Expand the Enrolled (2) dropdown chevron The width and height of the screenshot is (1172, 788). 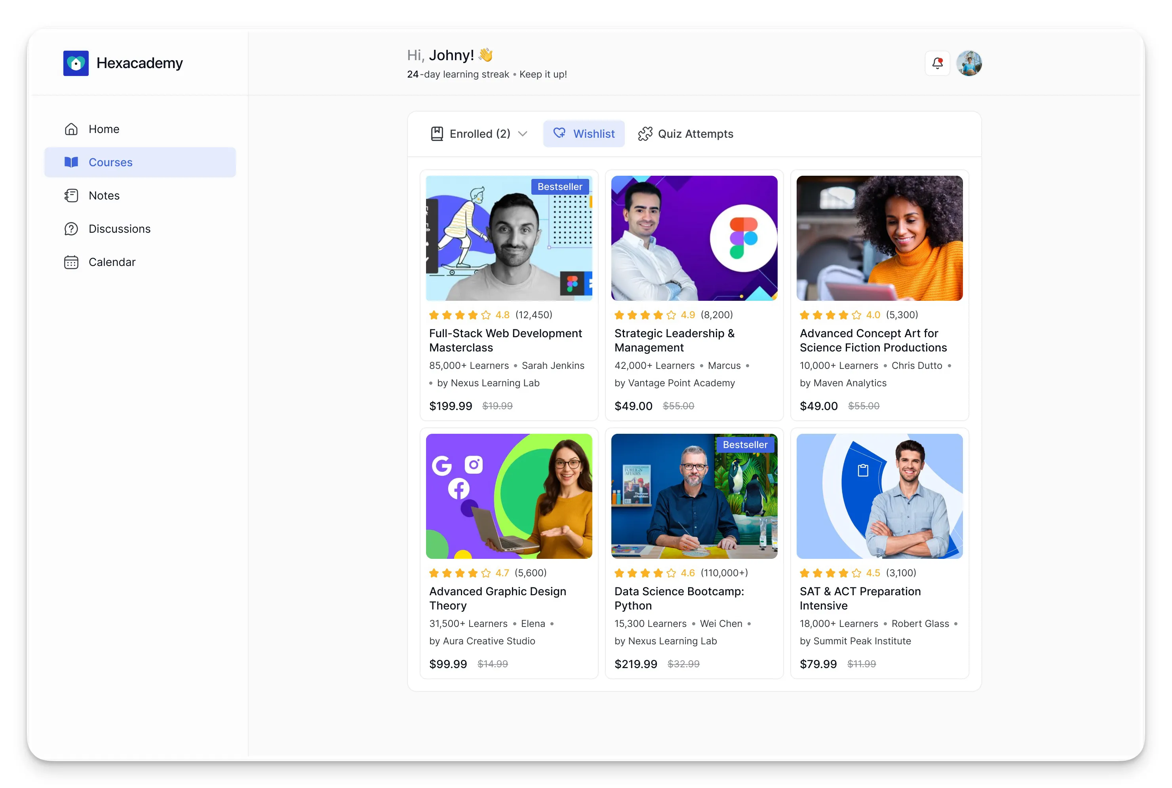coord(522,134)
